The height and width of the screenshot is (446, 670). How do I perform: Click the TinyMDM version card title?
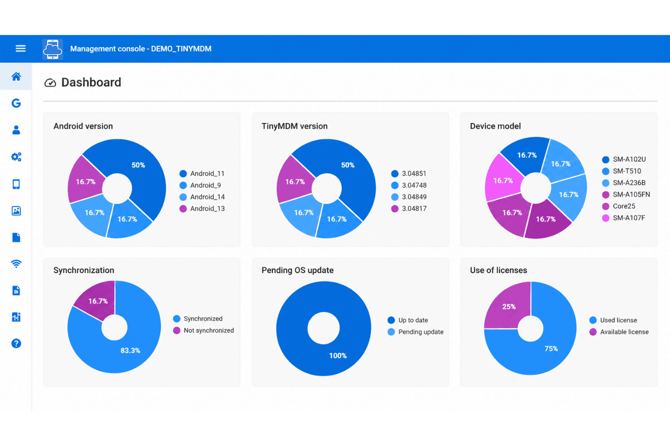(x=295, y=127)
